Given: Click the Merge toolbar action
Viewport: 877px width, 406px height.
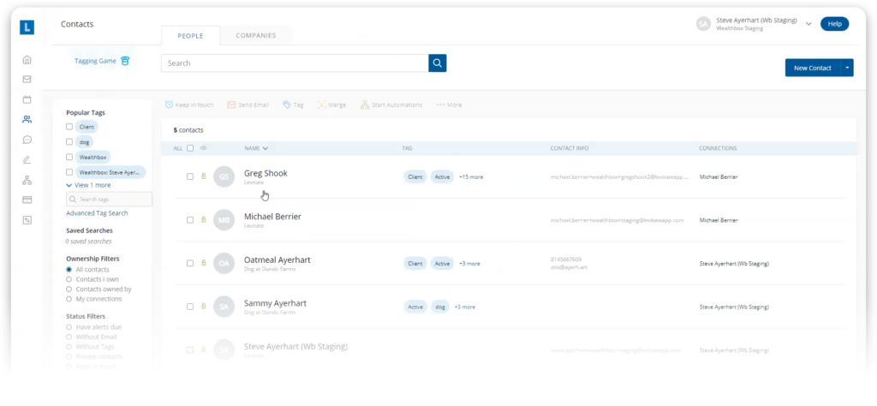Looking at the screenshot, I should (x=331, y=104).
